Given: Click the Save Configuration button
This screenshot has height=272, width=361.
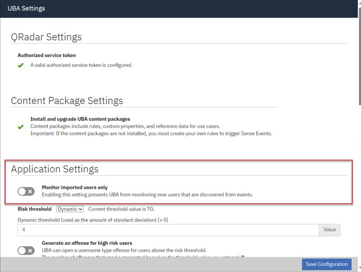Looking at the screenshot, I should (x=327, y=264).
